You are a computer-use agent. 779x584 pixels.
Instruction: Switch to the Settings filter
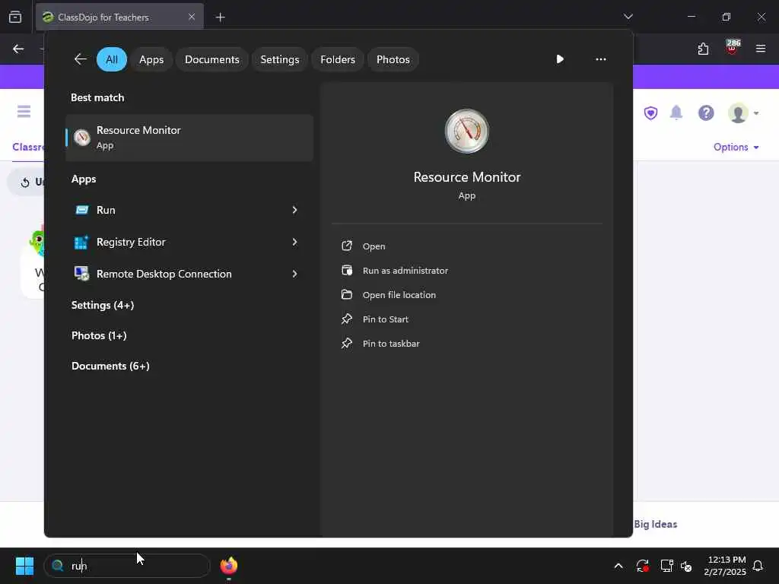(x=280, y=59)
